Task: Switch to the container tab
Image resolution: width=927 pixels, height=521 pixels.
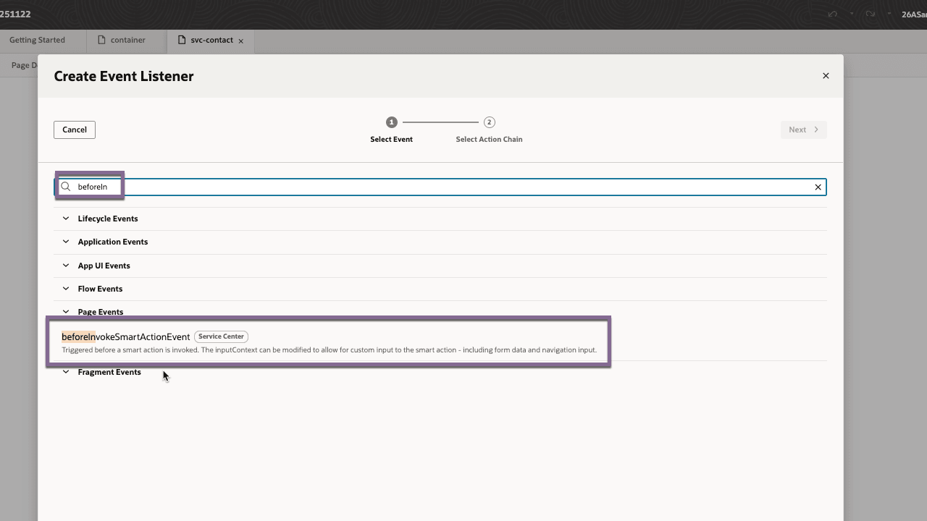Action: pyautogui.click(x=130, y=41)
